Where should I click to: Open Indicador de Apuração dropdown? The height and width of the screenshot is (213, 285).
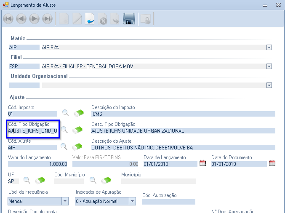pyautogui.click(x=132, y=201)
